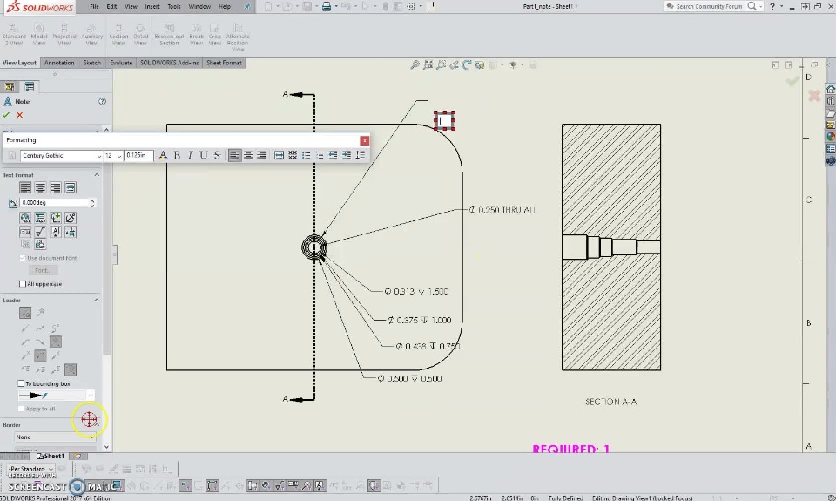
Task: Enable the All uppercase checkbox
Action: (23, 284)
